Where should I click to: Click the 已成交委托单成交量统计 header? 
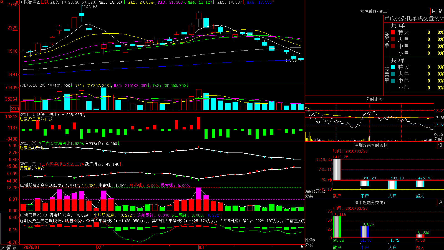[414, 18]
